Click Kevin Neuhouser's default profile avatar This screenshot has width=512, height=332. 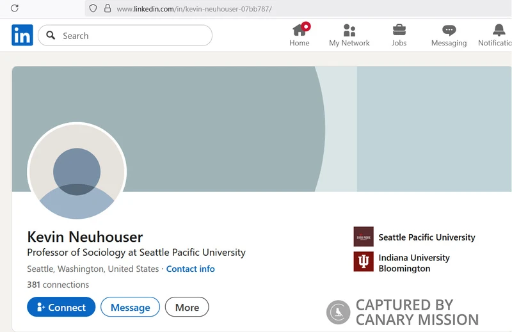point(77,171)
